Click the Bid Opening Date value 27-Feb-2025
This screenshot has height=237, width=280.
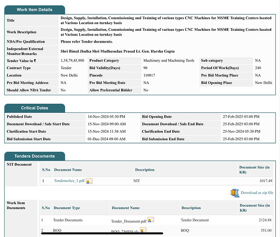coord(241,117)
